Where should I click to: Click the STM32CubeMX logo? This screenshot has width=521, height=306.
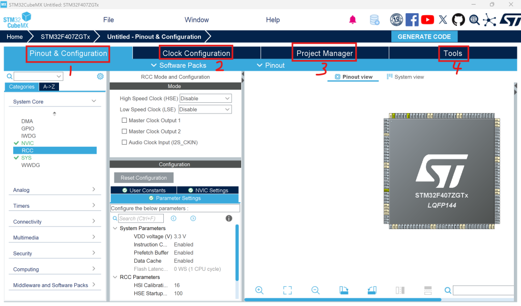point(17,20)
